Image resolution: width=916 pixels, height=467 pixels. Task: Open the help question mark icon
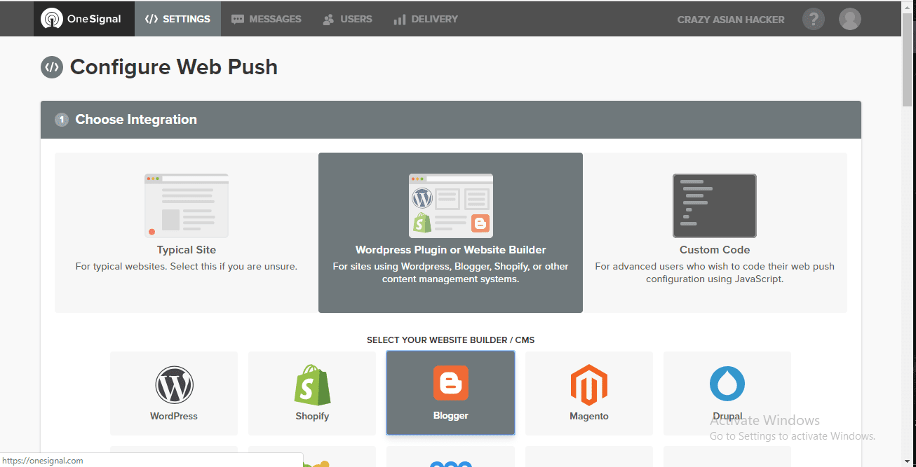click(814, 19)
